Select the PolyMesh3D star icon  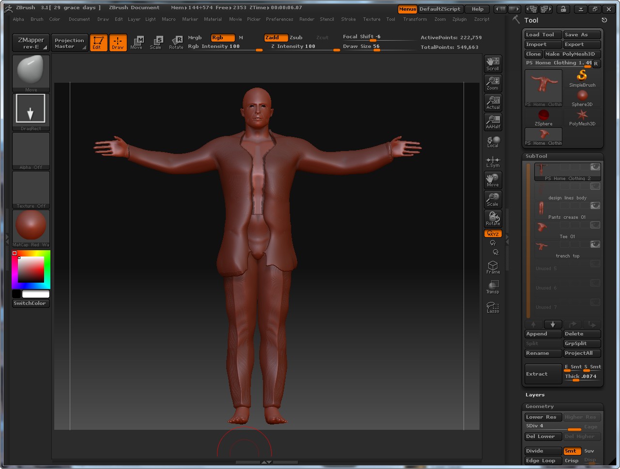(582, 117)
